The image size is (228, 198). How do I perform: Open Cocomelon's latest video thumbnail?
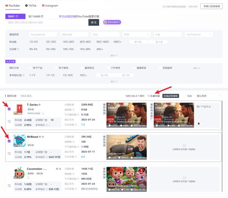pyautogui.click(x=127, y=179)
